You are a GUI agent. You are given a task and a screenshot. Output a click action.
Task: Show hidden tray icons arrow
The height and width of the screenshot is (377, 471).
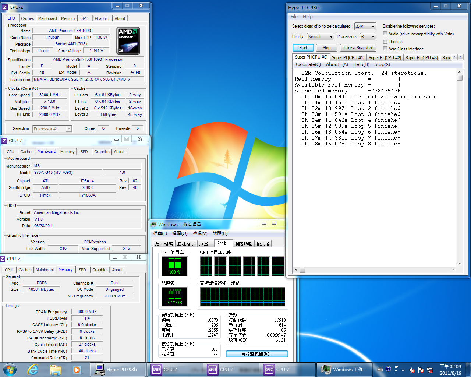tap(403, 370)
